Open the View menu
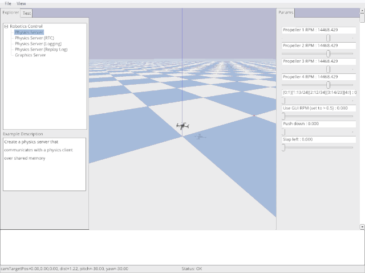The width and height of the screenshot is (365, 273). 21,3
